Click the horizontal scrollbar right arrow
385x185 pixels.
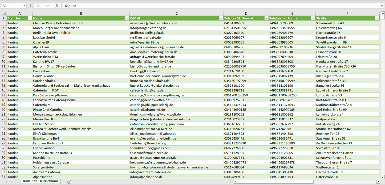pos(378,182)
